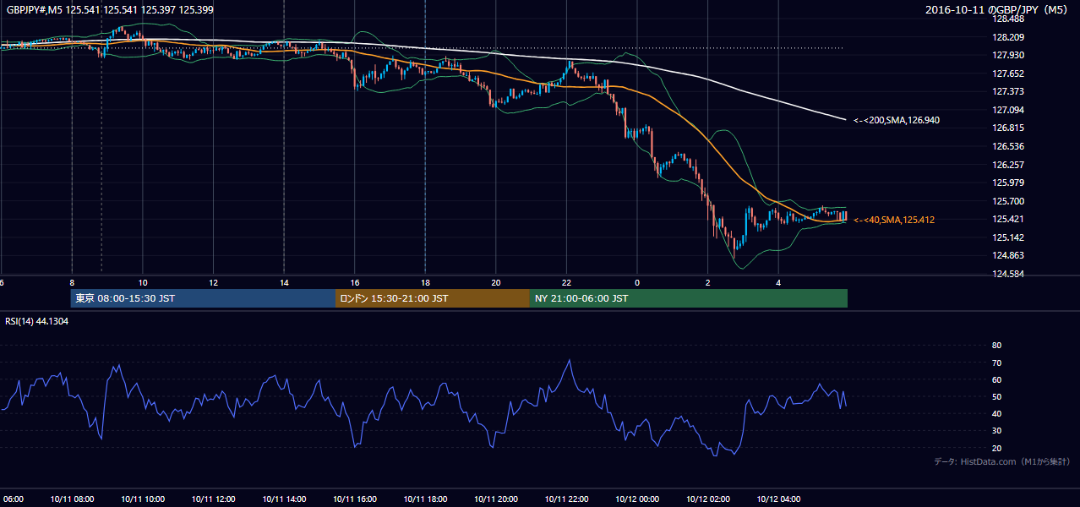Click price axis value 127.652
Screen dimensions: 1080x507
[x=1008, y=74]
